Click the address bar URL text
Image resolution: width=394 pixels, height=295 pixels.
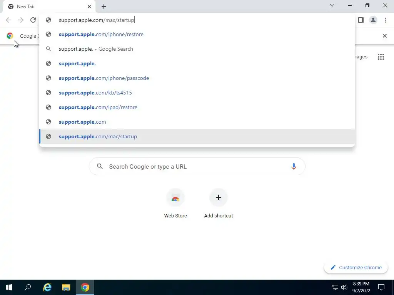(97, 20)
